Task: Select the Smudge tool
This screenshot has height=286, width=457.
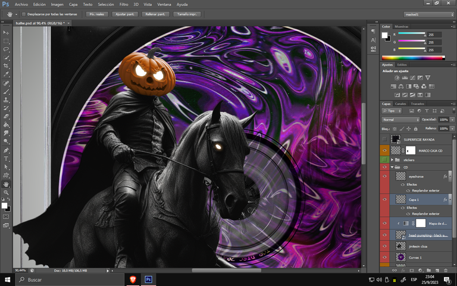Action: point(6,133)
